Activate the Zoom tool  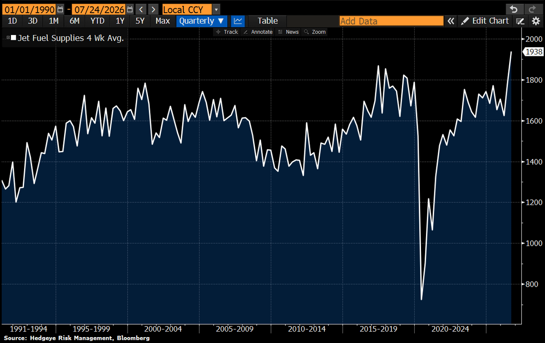pos(315,32)
